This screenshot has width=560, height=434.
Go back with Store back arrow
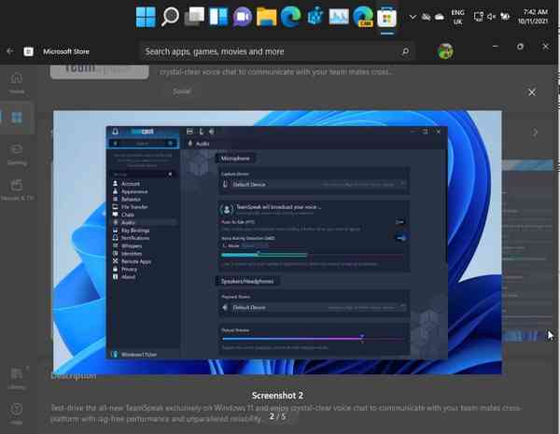pos(10,51)
